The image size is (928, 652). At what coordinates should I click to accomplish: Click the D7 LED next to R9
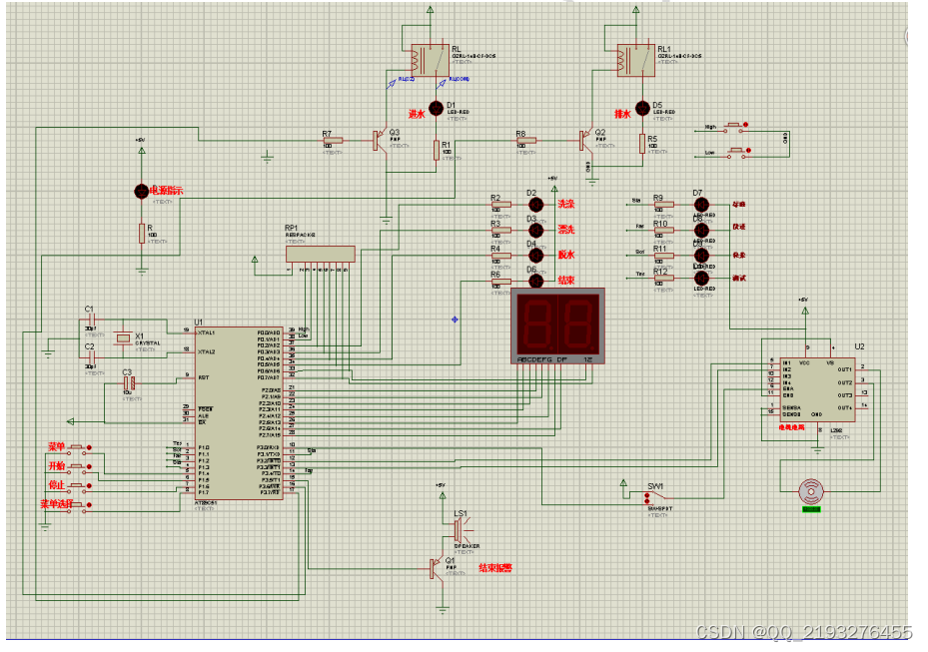point(701,205)
